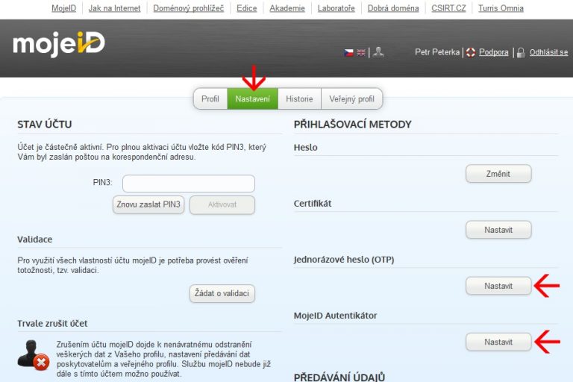Click Jednorázové heslo (OTP) label
Viewport: 573px width, 382px height.
pyautogui.click(x=344, y=260)
